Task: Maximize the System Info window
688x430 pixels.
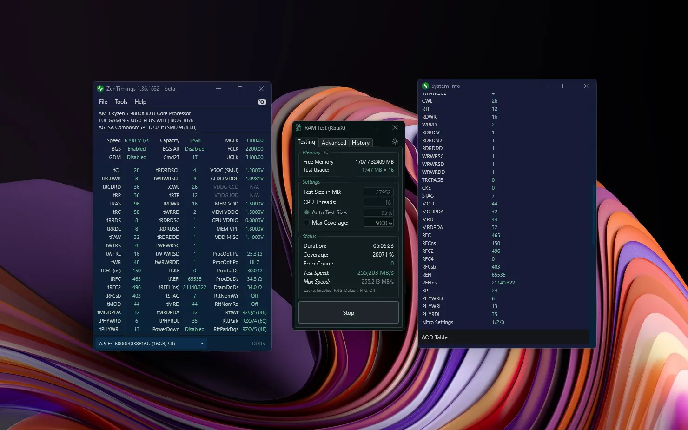Action: (565, 86)
